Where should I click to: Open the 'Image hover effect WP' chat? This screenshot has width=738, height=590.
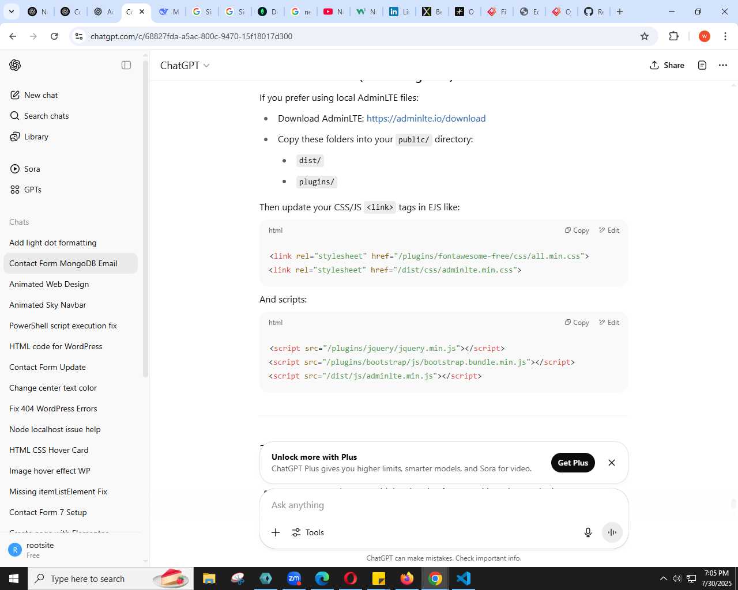pyautogui.click(x=70, y=471)
